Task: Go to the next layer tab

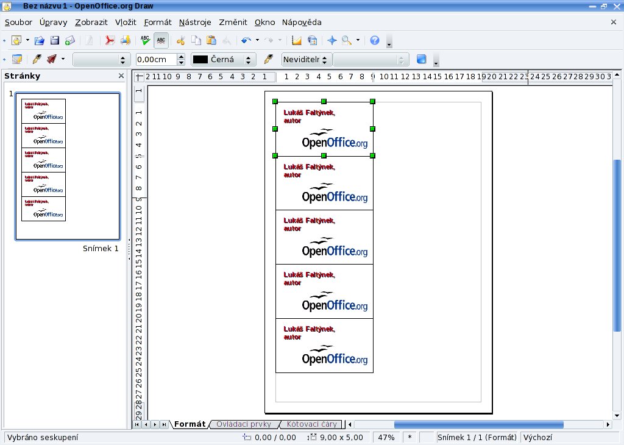Action: [155, 425]
